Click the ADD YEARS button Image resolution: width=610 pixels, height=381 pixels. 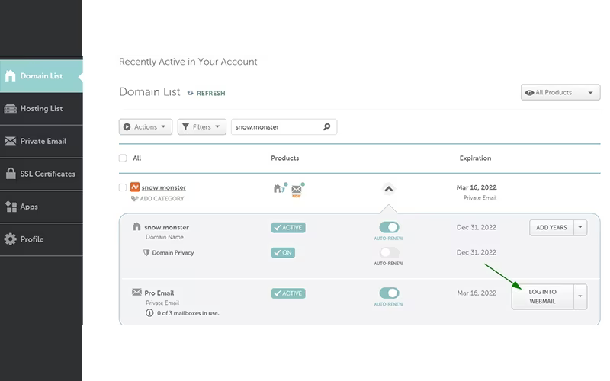point(551,227)
